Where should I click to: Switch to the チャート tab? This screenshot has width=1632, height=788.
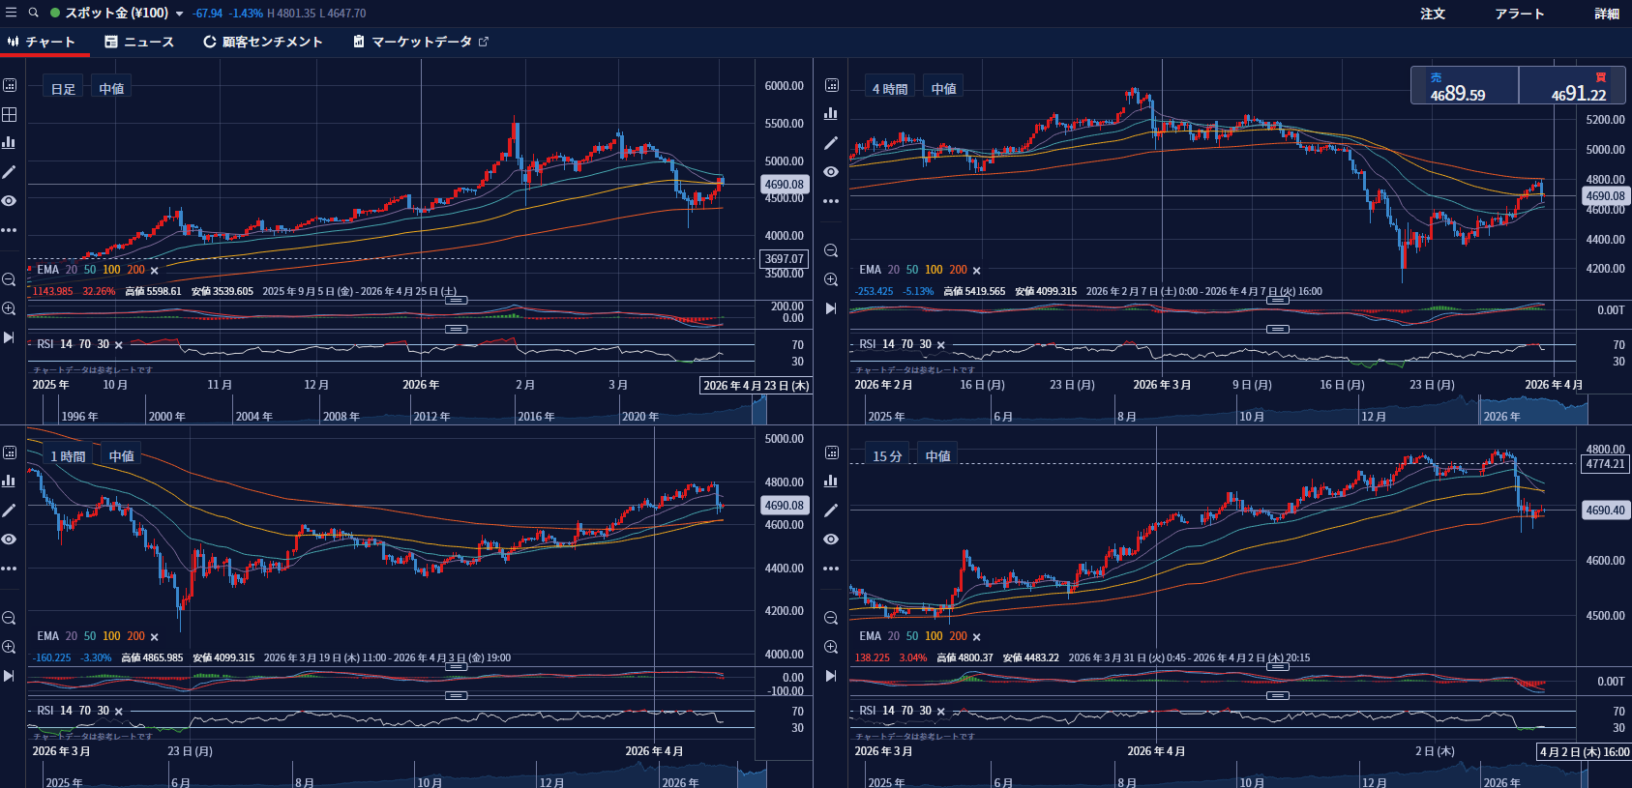pyautogui.click(x=42, y=42)
